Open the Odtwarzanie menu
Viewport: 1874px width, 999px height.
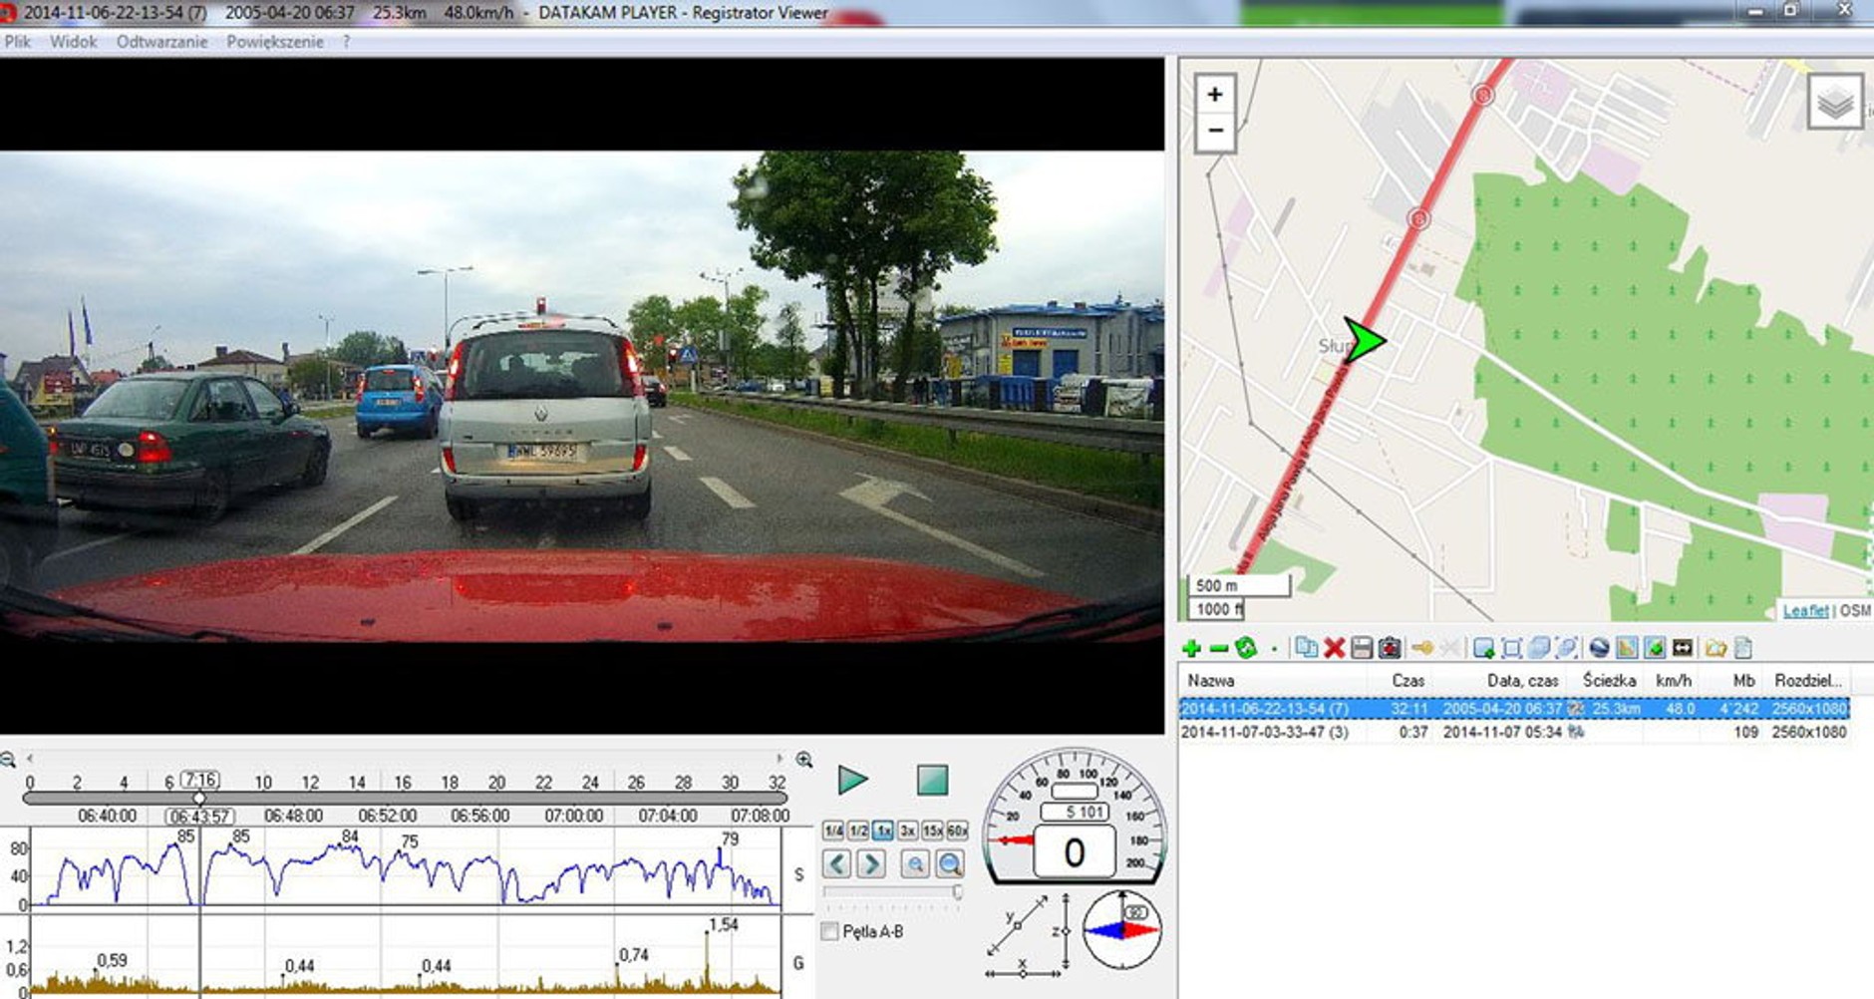161,42
